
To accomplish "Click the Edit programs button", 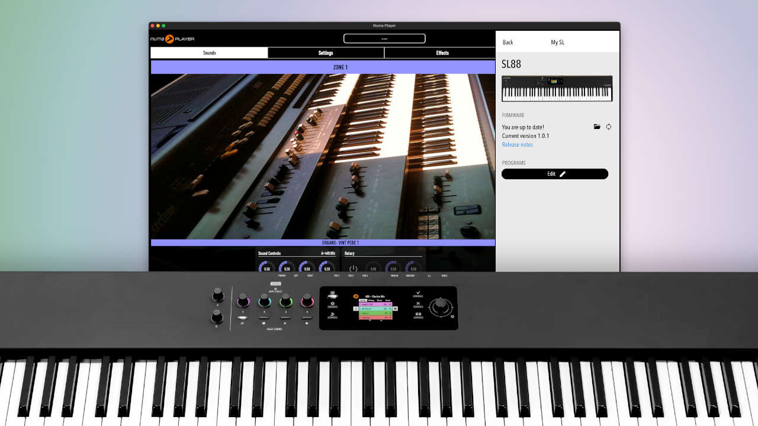I will (555, 174).
